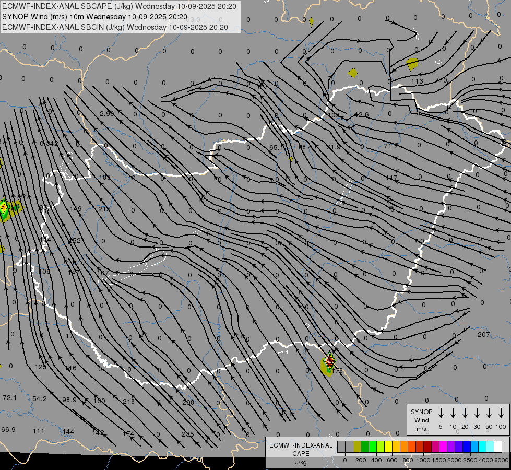Click the map value 0.342
Viewport: 511px width, 470px height.
tap(49, 144)
